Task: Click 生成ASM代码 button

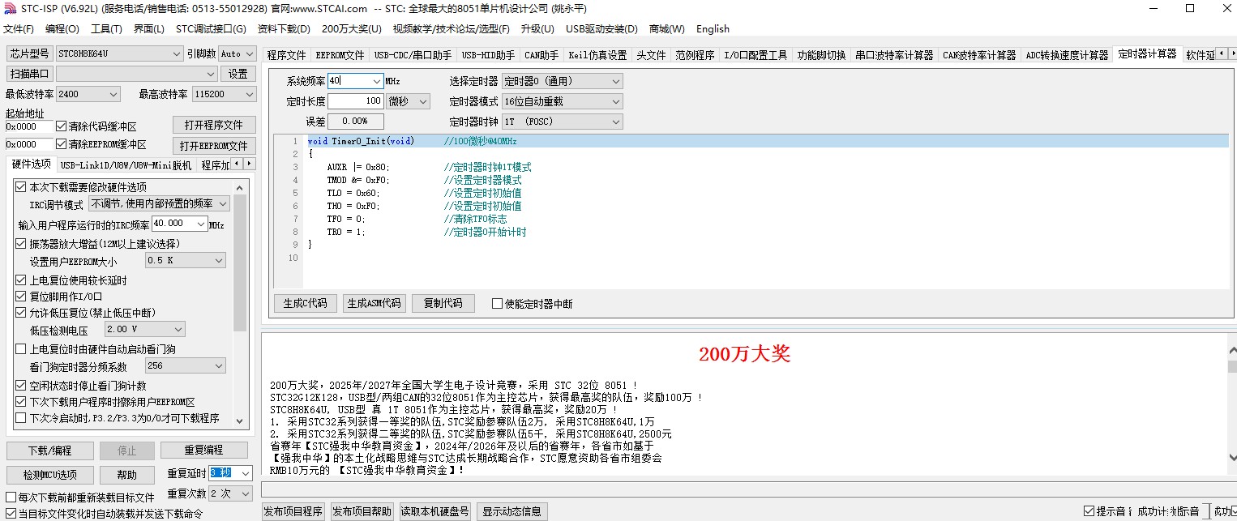Action: [374, 303]
